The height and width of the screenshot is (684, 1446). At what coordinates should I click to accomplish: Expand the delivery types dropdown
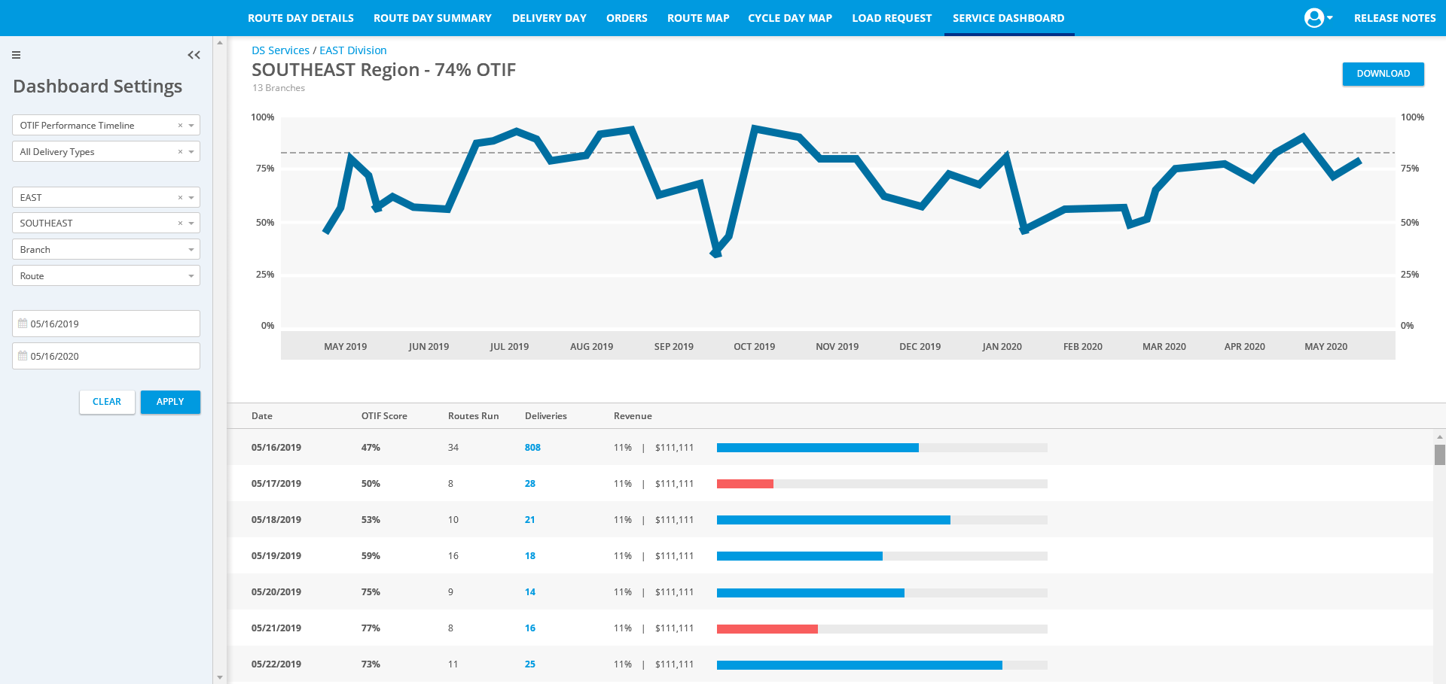(x=191, y=151)
